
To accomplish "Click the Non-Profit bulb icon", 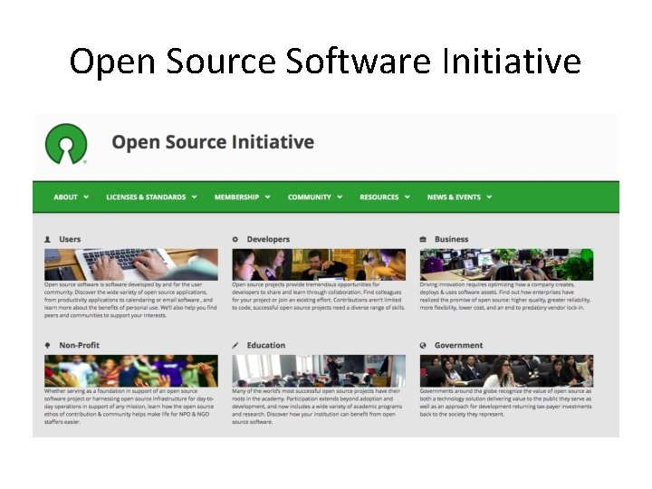I will 47,345.
